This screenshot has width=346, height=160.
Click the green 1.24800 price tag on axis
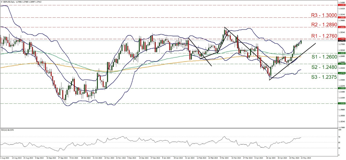click(x=341, y=64)
